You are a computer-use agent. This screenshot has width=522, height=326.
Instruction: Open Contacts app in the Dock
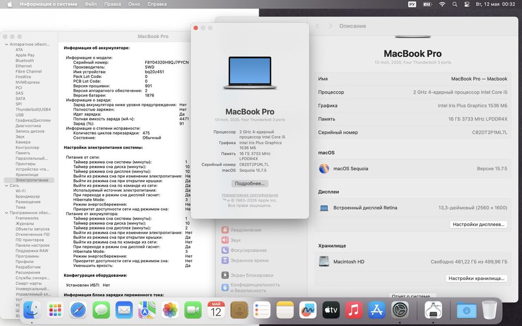[239, 310]
